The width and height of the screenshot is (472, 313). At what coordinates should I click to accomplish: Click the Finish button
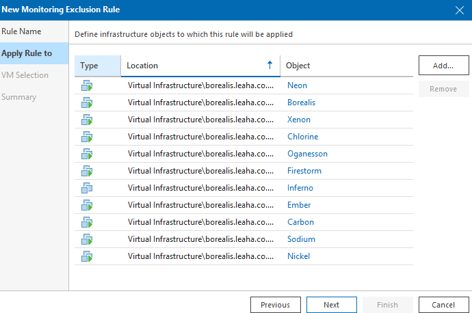point(387,305)
